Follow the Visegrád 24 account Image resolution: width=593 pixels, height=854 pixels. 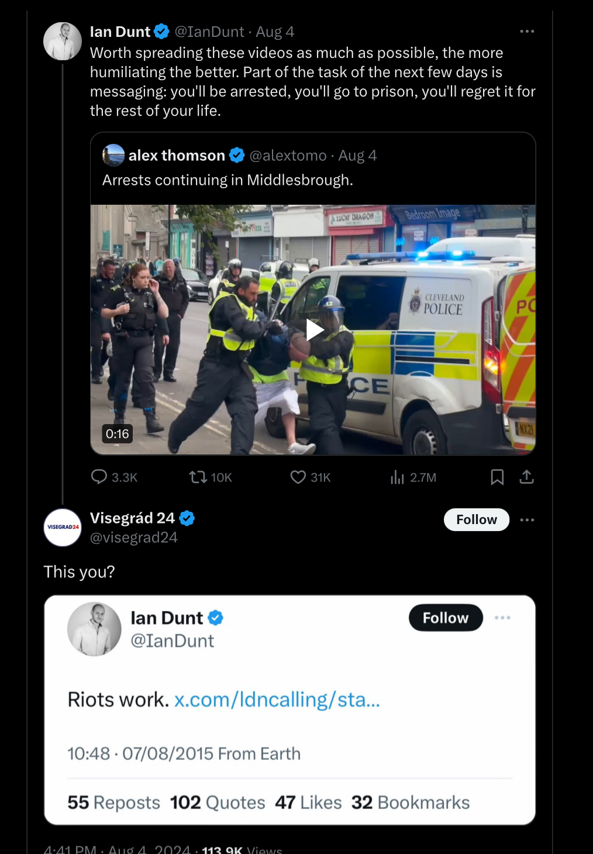pos(477,519)
